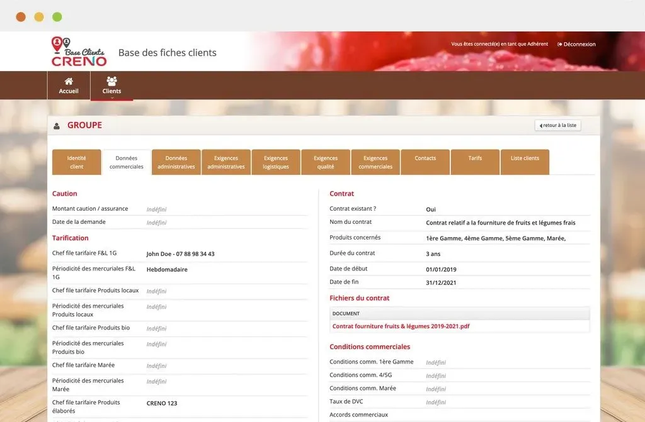Switch to the Exigences commerciales tab
645x422 pixels.
pyautogui.click(x=375, y=162)
